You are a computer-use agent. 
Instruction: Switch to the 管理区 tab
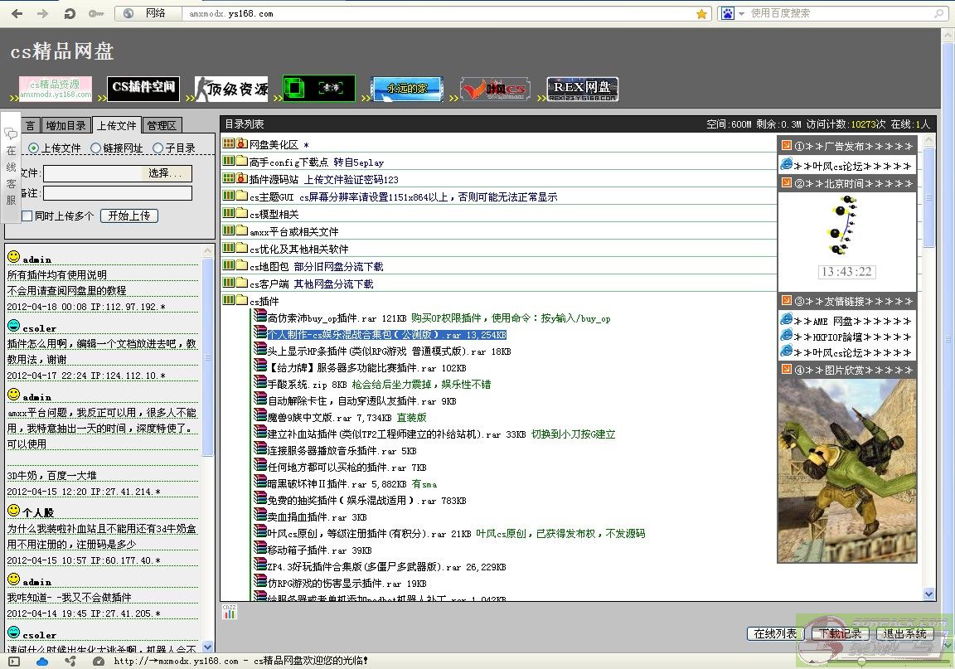coord(162,126)
